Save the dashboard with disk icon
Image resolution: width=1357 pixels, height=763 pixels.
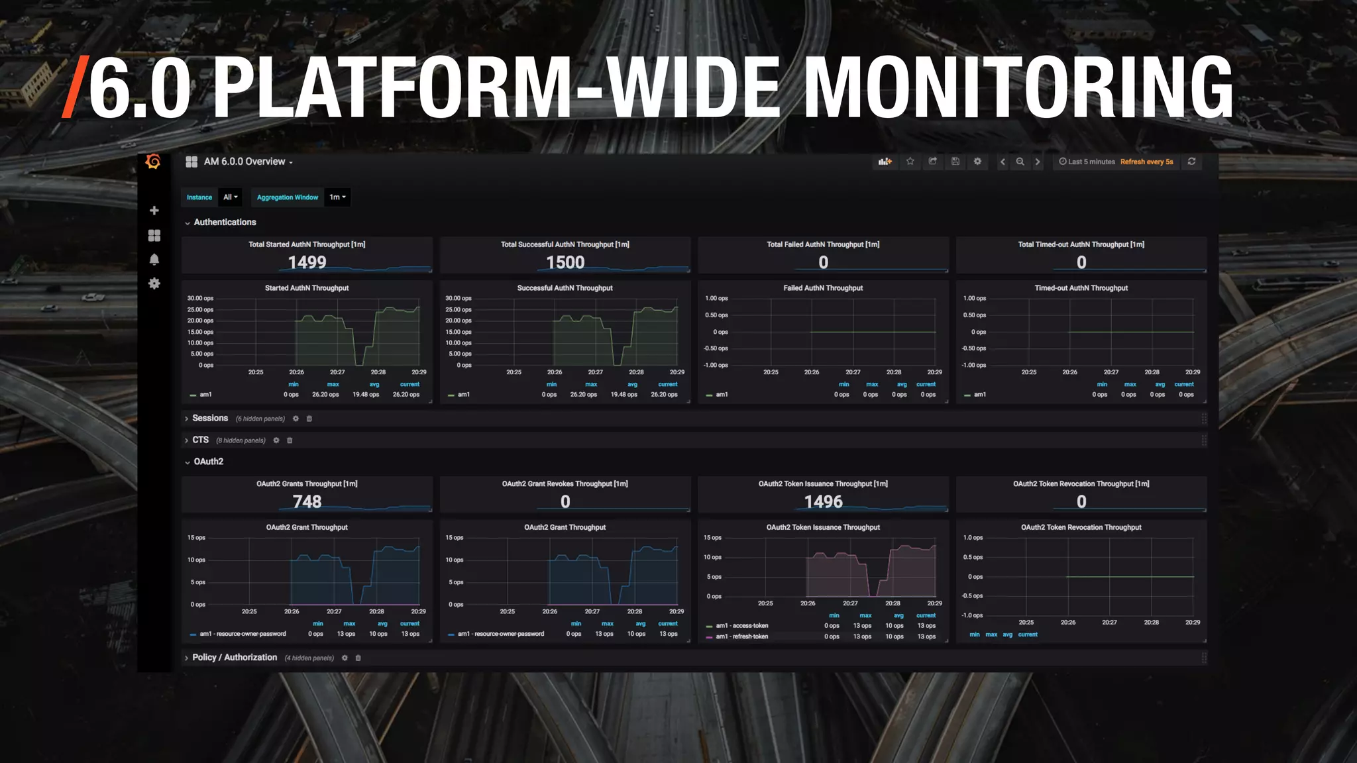pos(955,162)
